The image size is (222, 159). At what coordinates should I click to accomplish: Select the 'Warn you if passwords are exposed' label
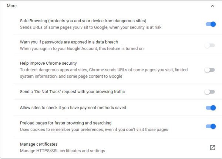(69, 42)
